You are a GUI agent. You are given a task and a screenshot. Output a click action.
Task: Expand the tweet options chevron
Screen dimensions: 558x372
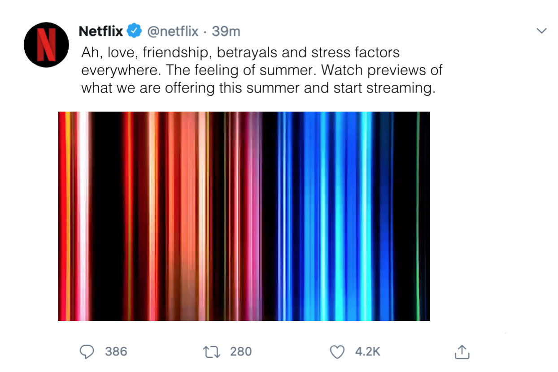pyautogui.click(x=542, y=31)
